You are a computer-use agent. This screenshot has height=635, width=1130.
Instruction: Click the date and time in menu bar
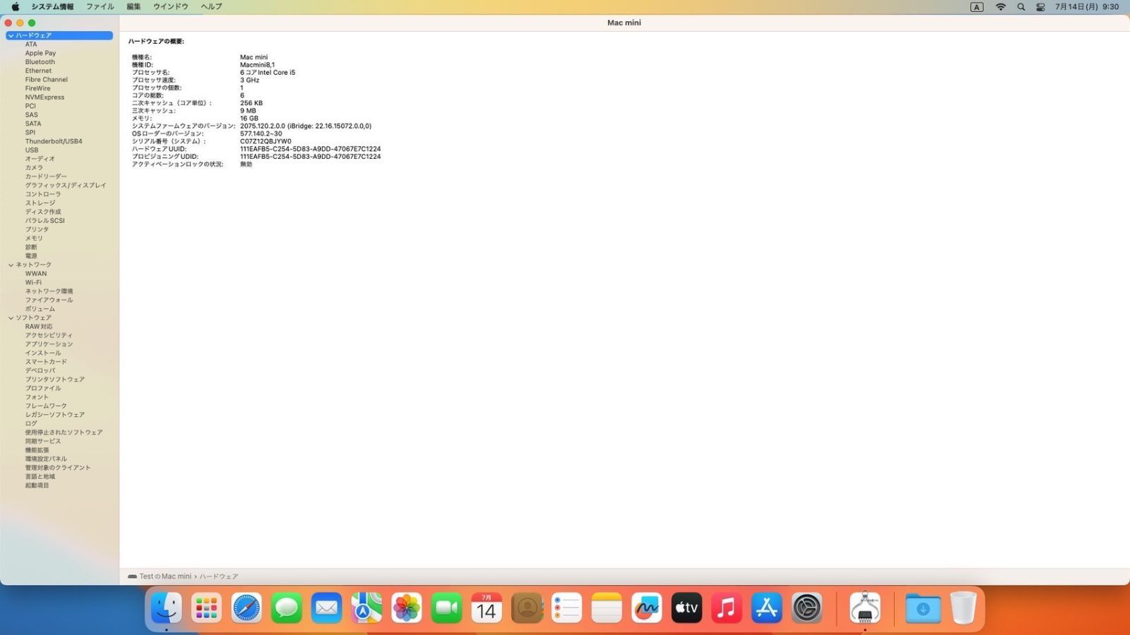pos(1087,6)
